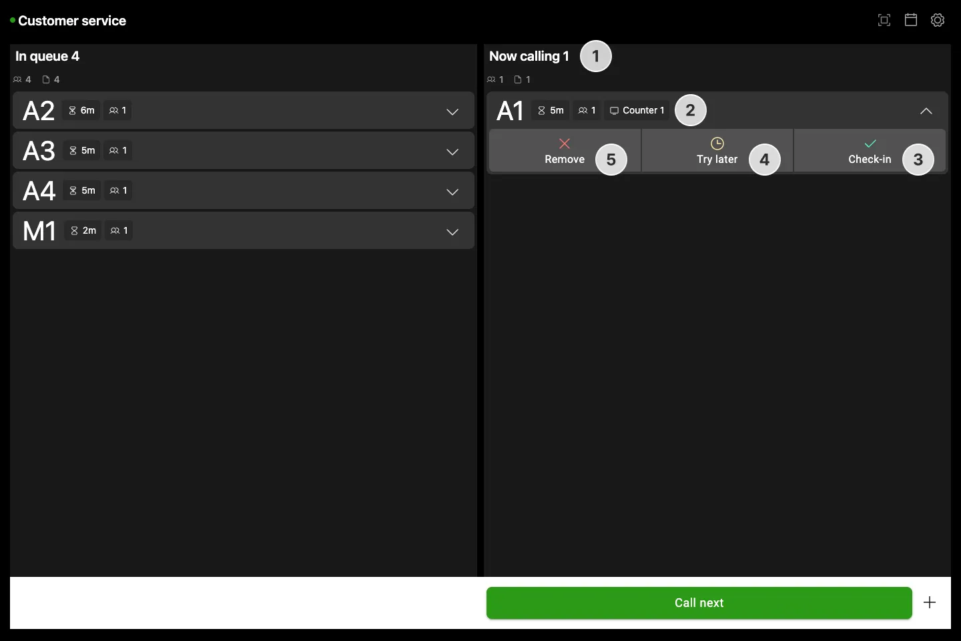The height and width of the screenshot is (641, 961).
Task: Click the Check-in button label
Action: pos(870,160)
